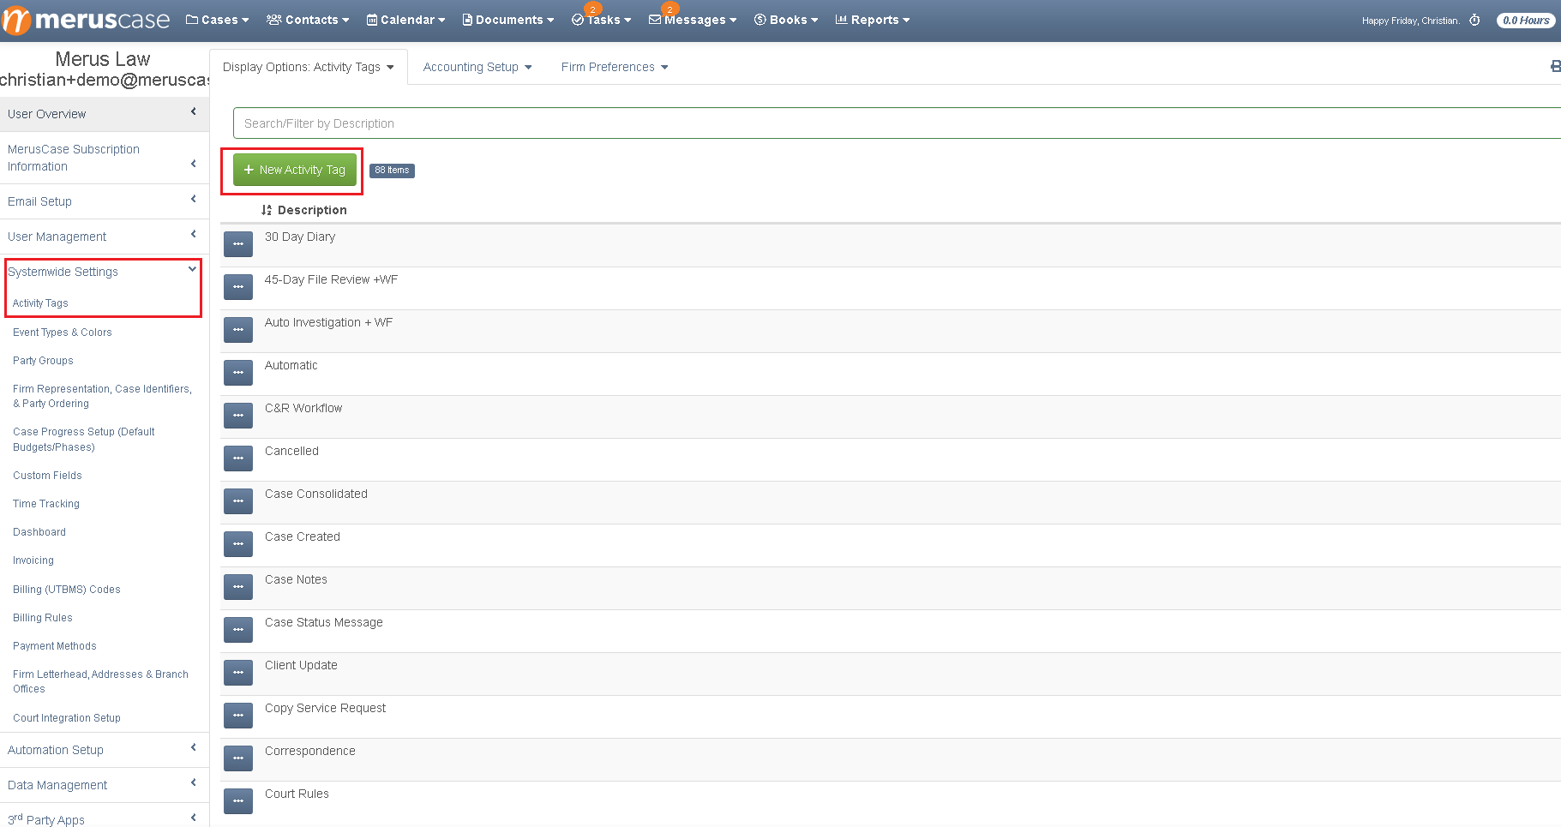
Task: Open options menu for Correspondence
Action: [x=238, y=758]
